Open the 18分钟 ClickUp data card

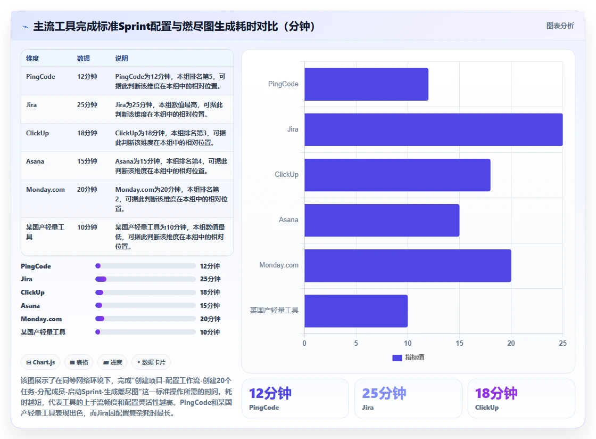pyautogui.click(x=521, y=399)
